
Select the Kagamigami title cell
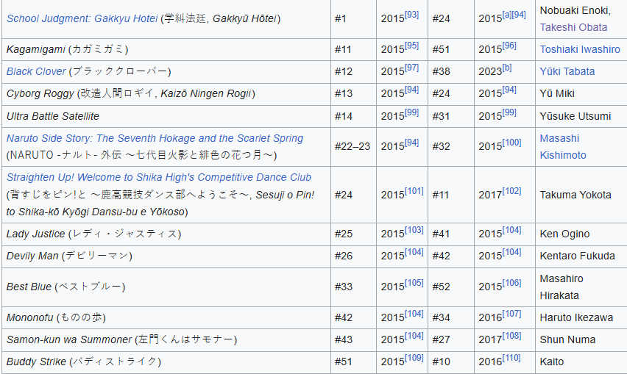166,49
